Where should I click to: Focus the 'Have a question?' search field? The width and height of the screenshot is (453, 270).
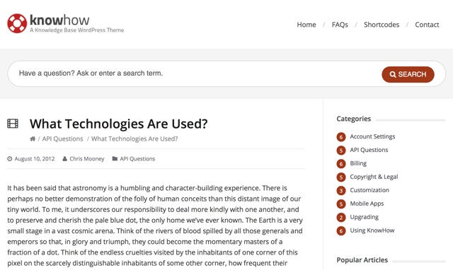(x=194, y=74)
